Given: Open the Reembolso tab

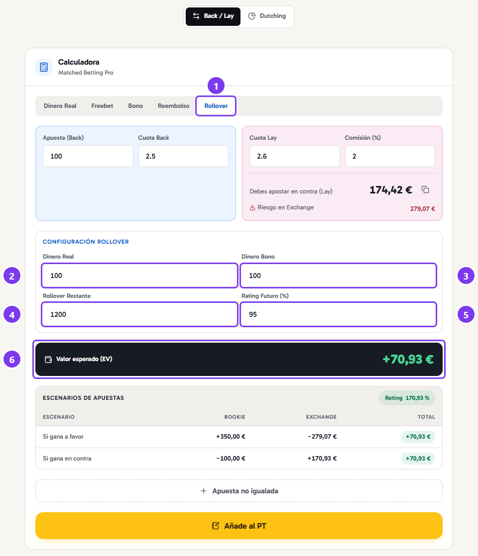Looking at the screenshot, I should click(174, 105).
